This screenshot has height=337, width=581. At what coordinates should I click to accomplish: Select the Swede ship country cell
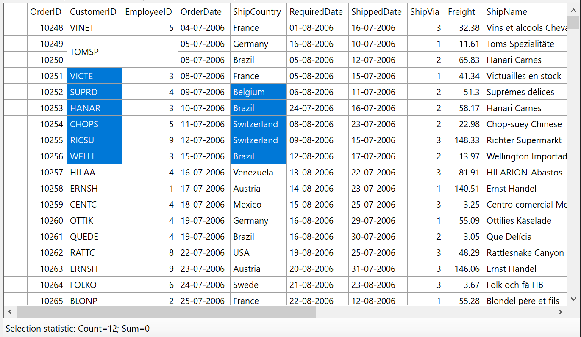click(259, 285)
